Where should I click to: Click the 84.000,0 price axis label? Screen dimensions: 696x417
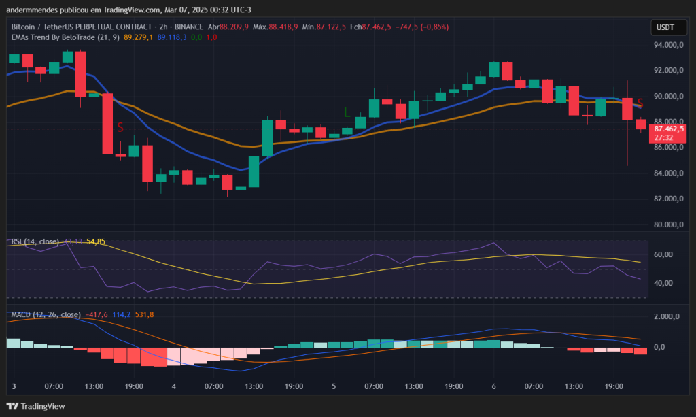coord(669,173)
